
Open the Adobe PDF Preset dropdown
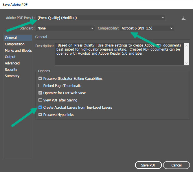pyautogui.click(x=101, y=18)
